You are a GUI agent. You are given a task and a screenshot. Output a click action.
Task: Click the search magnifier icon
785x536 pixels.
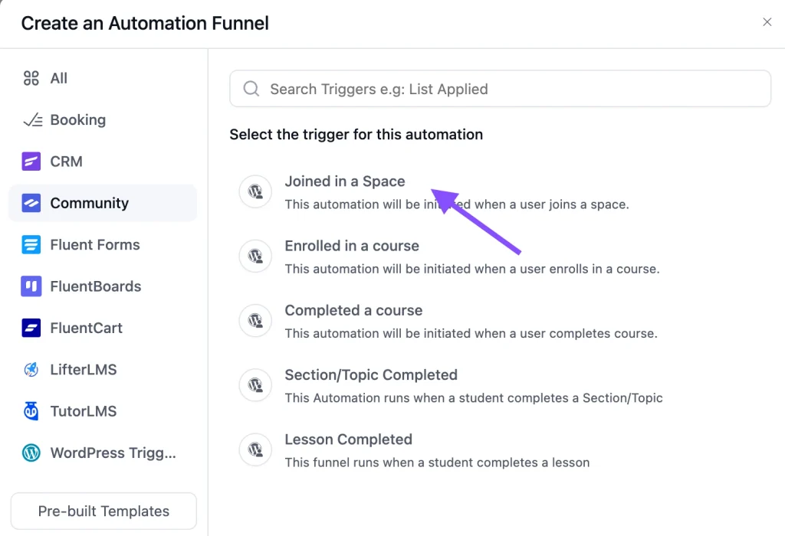click(x=251, y=89)
